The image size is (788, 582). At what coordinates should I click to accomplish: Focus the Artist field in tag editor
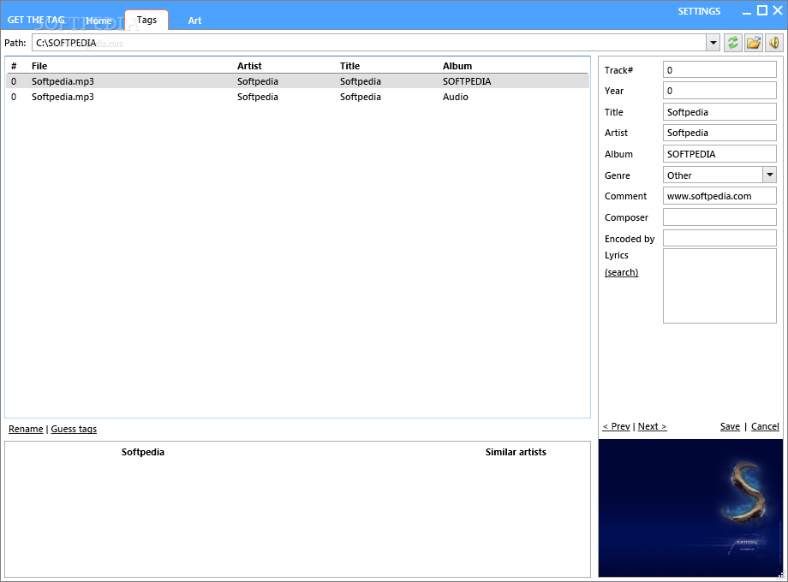pos(719,133)
